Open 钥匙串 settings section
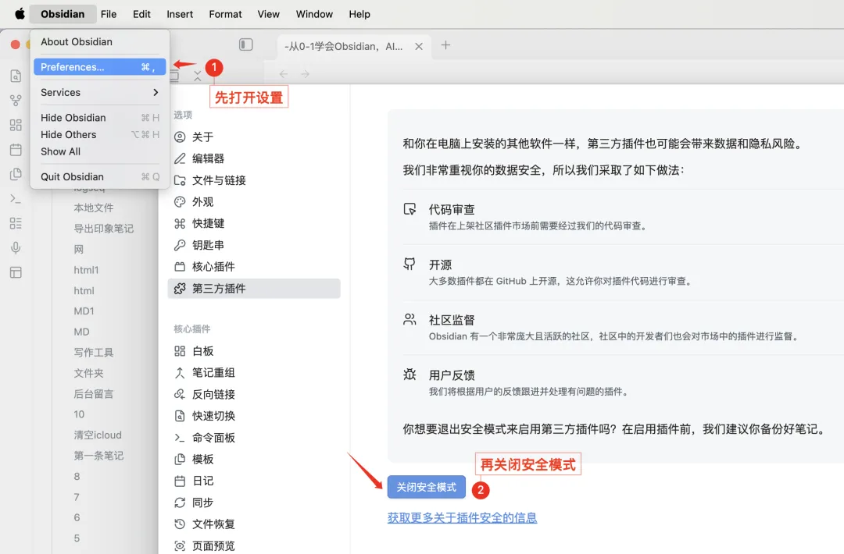 254,245
